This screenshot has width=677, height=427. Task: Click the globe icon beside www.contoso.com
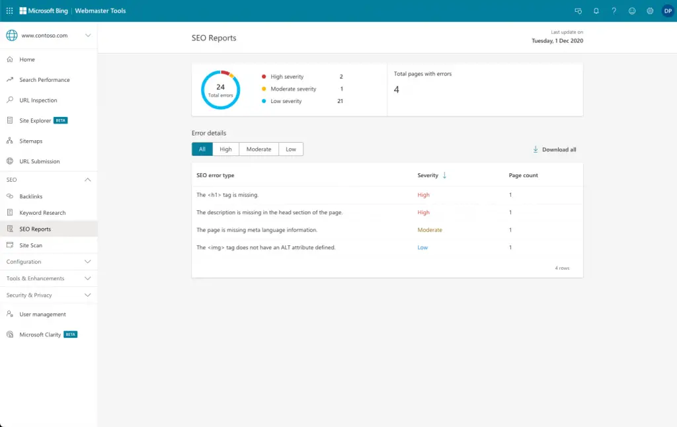click(12, 36)
